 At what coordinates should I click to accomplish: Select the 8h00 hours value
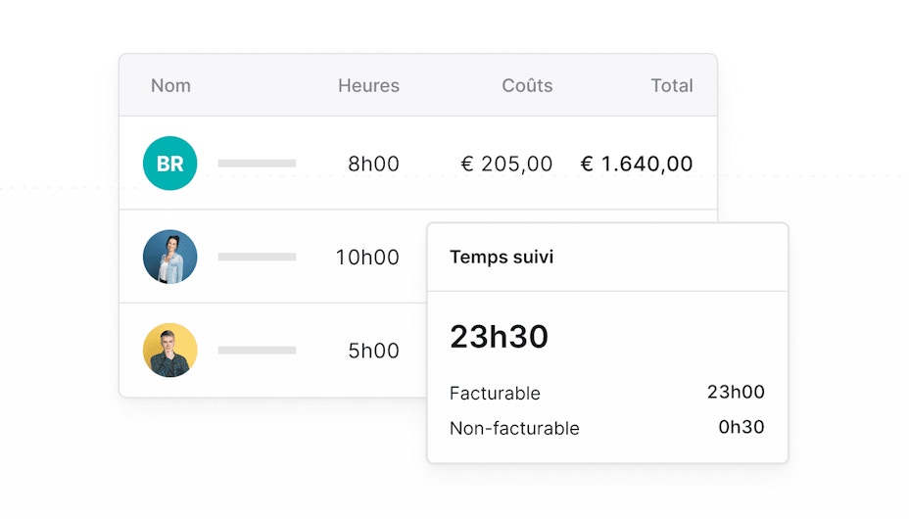click(373, 165)
